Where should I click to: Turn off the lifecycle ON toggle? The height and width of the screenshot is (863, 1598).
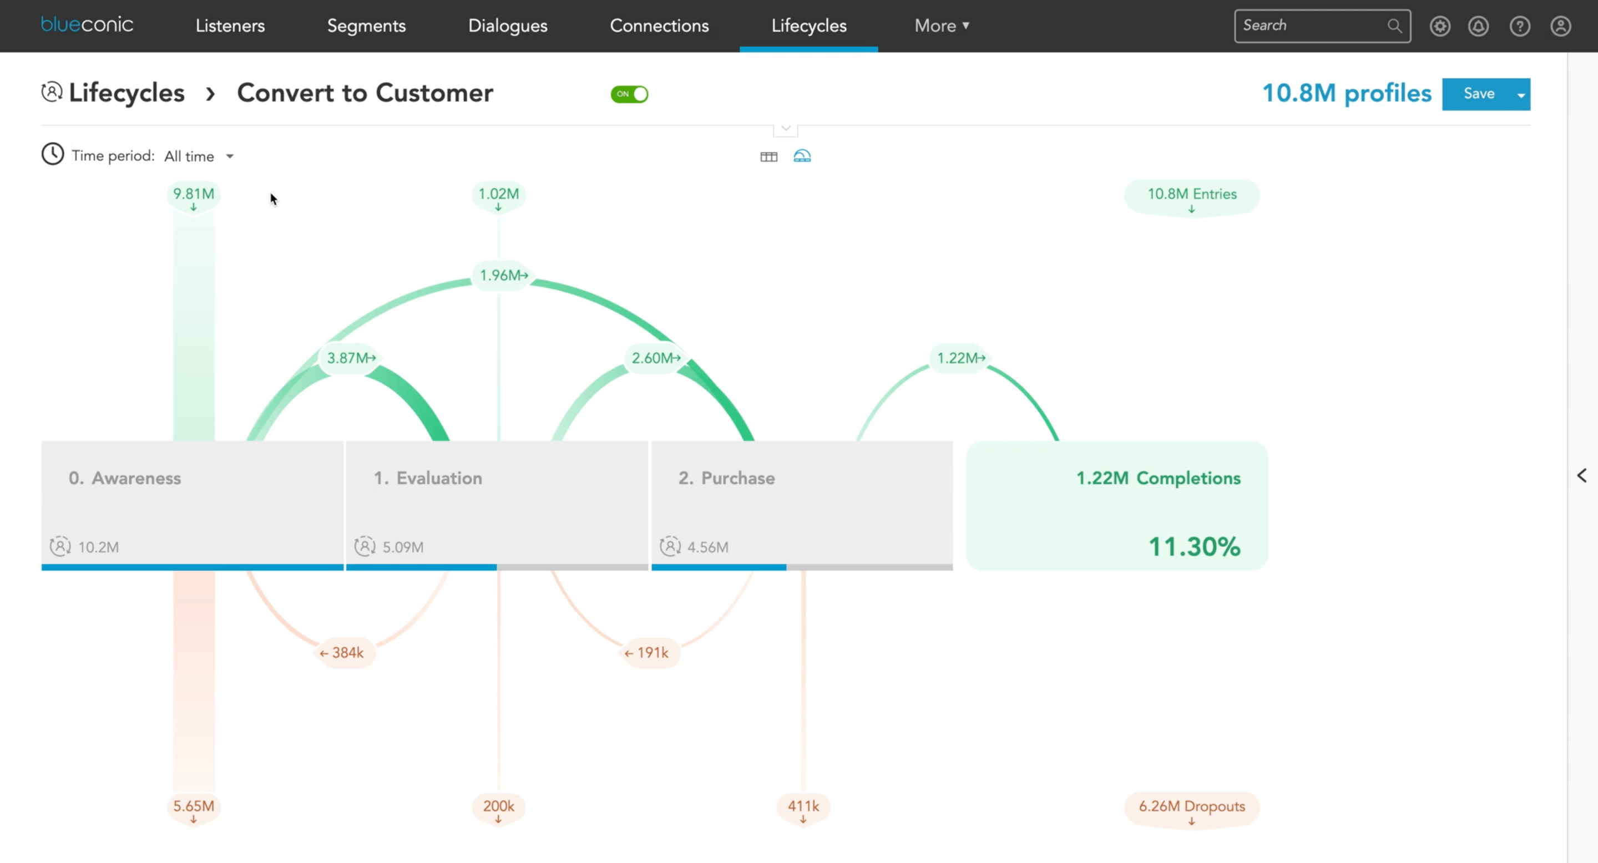[x=630, y=94]
